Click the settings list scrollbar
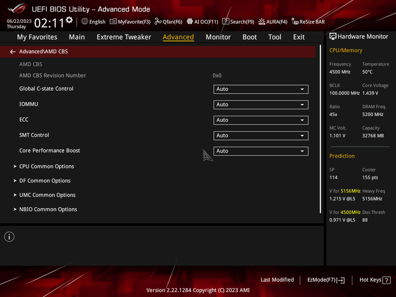Image resolution: width=396 pixels, height=297 pixels. coord(320,129)
